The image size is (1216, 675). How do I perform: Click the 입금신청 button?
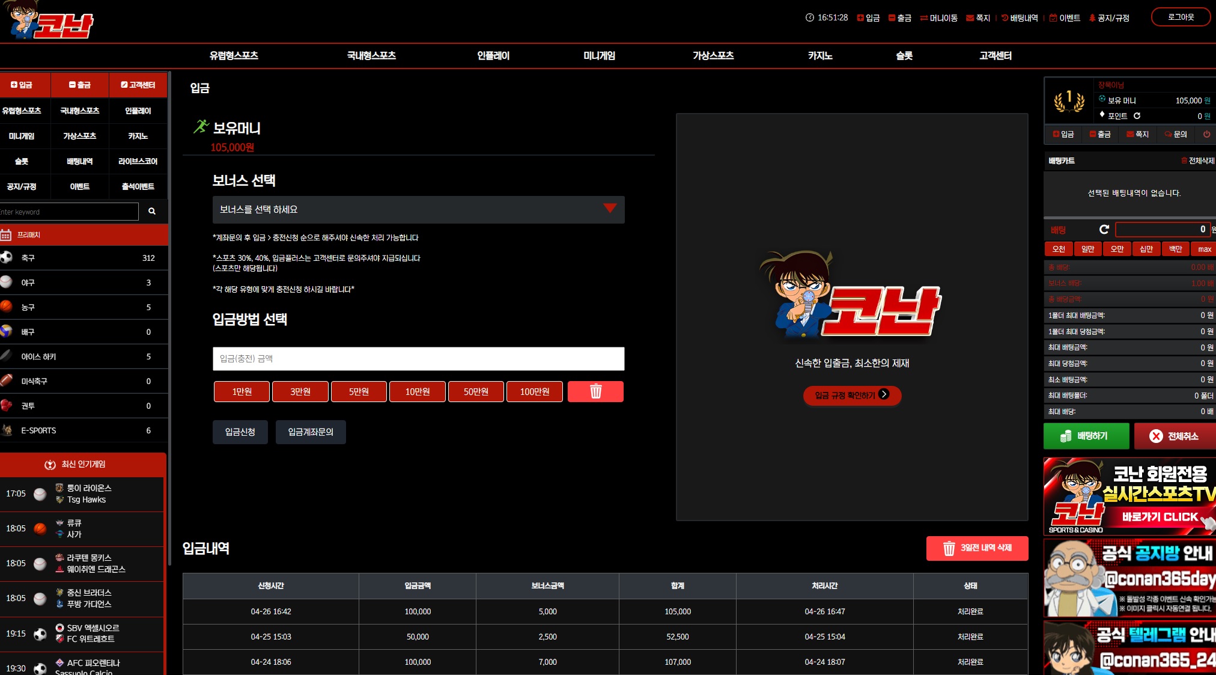click(240, 432)
